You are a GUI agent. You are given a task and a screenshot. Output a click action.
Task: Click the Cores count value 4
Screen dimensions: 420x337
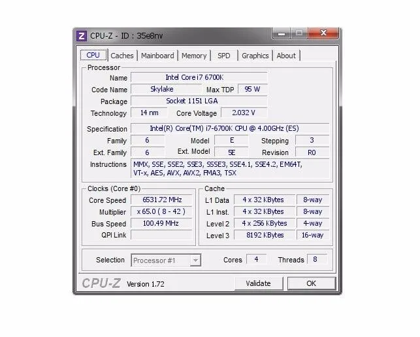pyautogui.click(x=256, y=259)
